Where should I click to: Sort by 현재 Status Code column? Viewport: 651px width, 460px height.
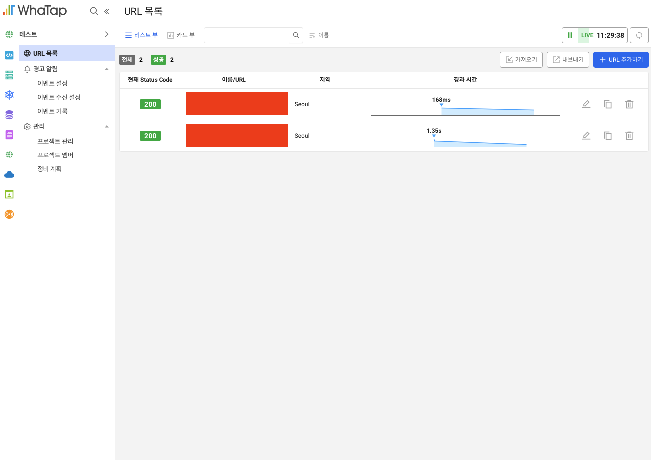tap(150, 80)
